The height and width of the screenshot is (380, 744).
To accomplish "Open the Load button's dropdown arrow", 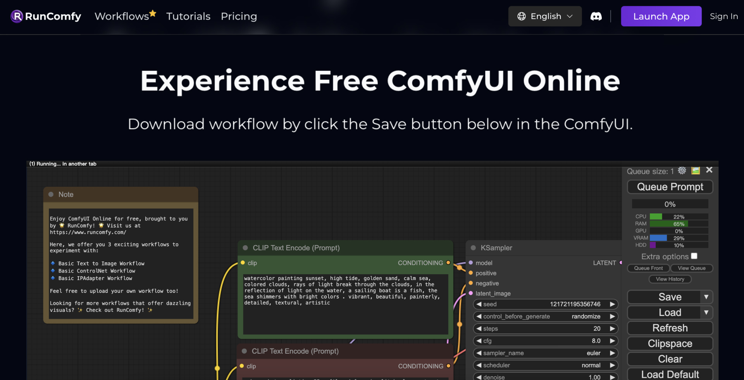I will click(x=707, y=313).
